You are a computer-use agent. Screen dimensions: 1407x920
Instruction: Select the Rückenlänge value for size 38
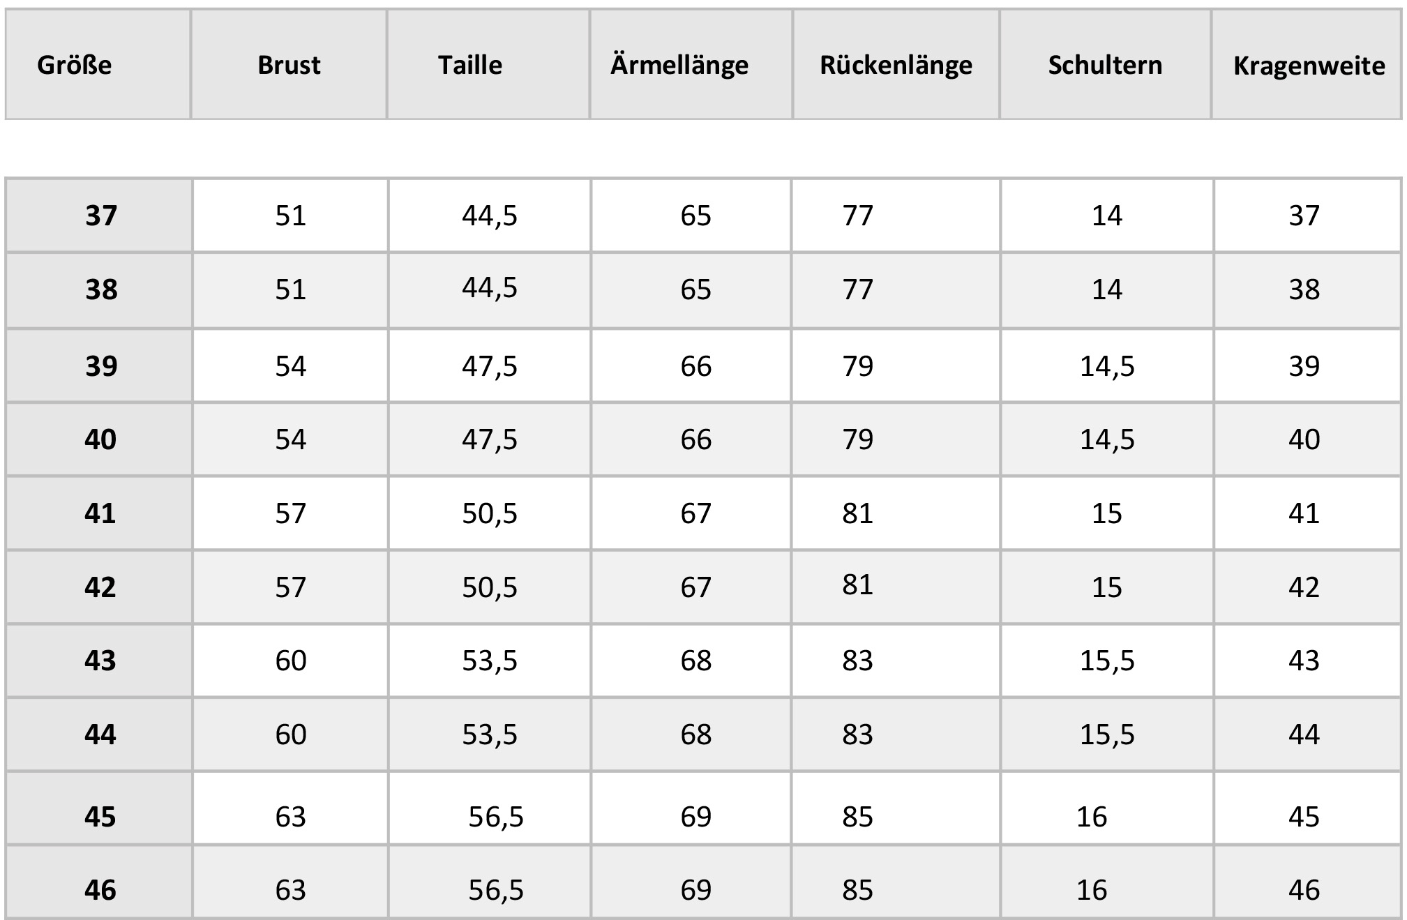click(857, 289)
